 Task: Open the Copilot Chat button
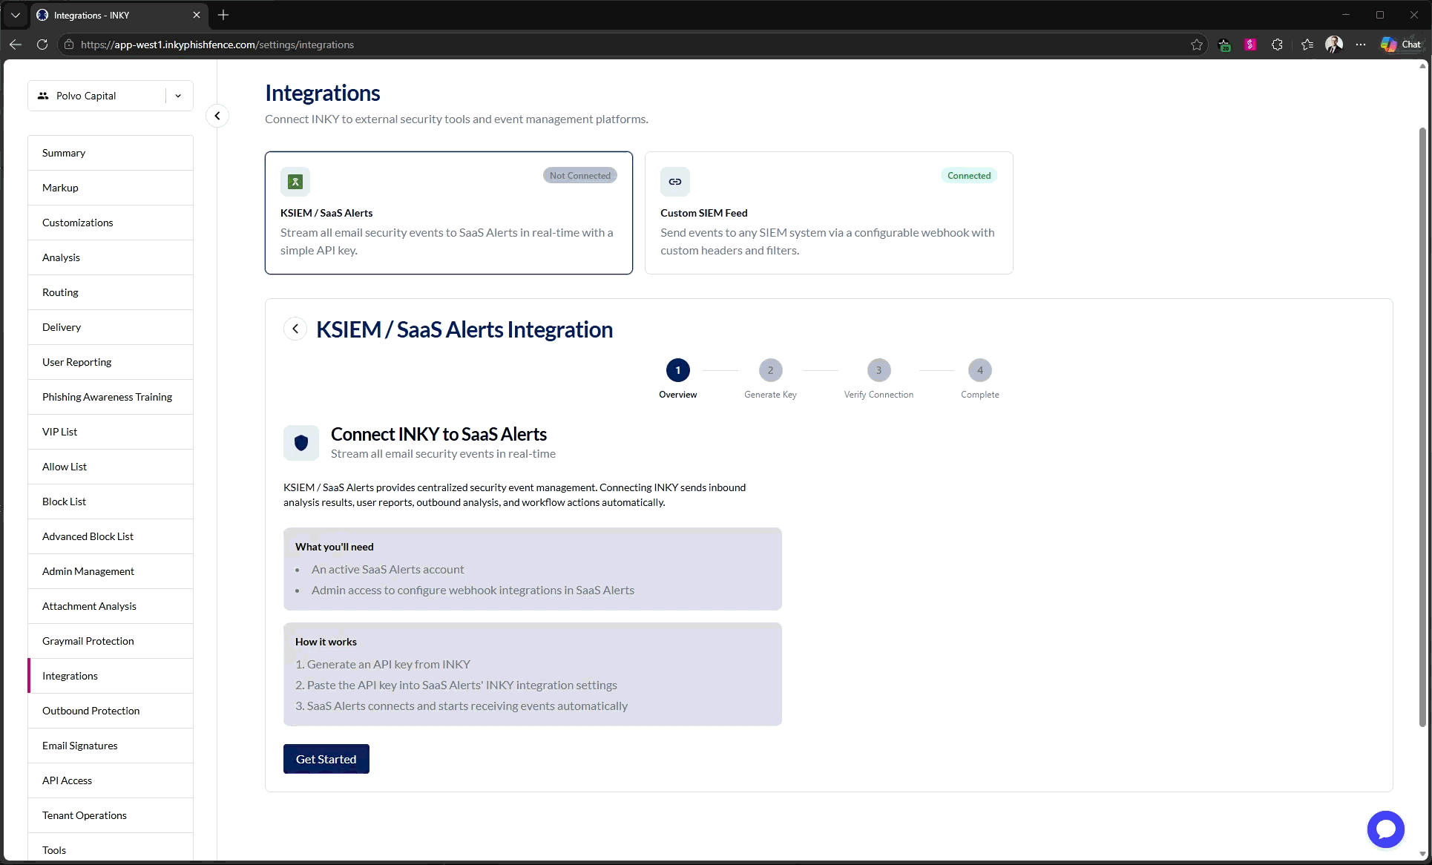1401,45
